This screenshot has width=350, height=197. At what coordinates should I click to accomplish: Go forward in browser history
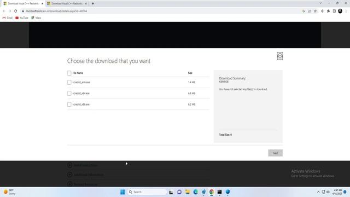[x=10, y=11]
